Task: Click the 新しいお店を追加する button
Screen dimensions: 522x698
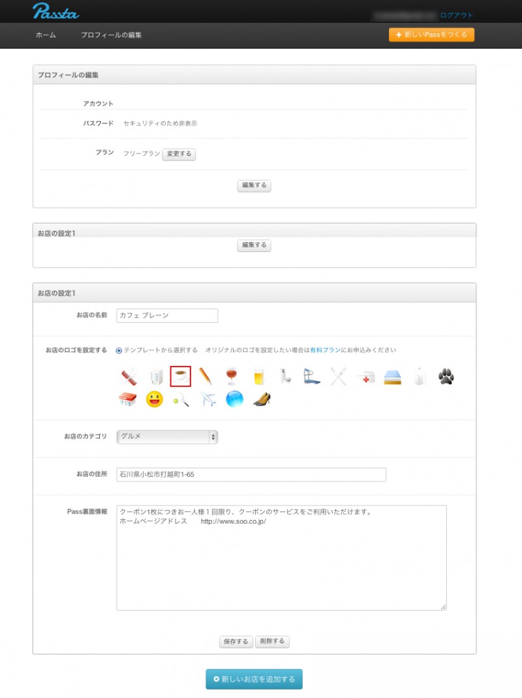Action: click(x=254, y=679)
